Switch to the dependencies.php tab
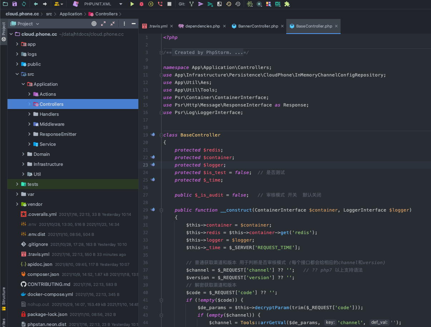 (203, 26)
